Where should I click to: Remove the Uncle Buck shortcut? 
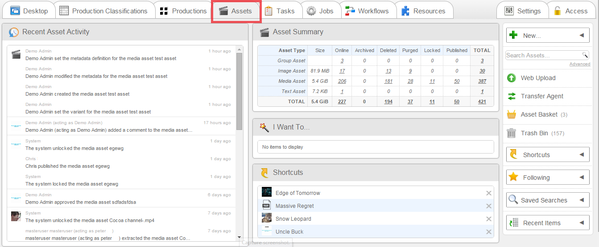pyautogui.click(x=488, y=232)
